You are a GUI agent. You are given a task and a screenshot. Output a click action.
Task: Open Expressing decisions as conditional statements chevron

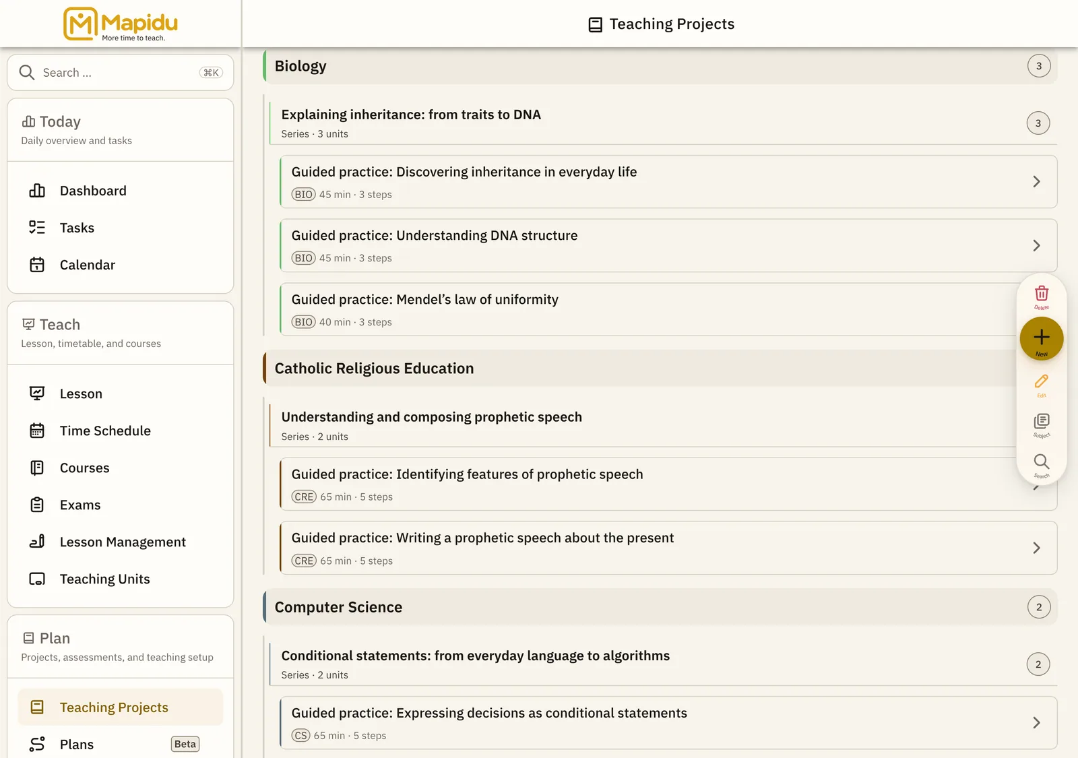pyautogui.click(x=1036, y=723)
